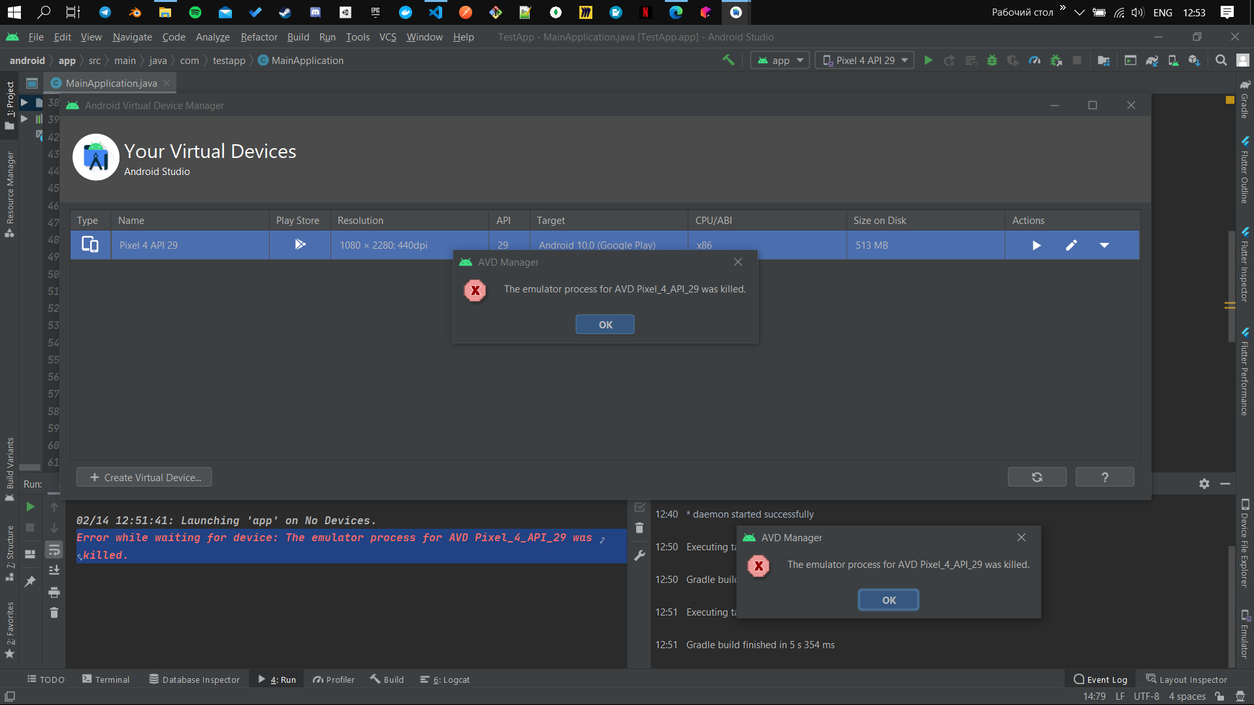Screen dimensions: 1254x705
Task: Open the VCS menu
Action: [388, 37]
